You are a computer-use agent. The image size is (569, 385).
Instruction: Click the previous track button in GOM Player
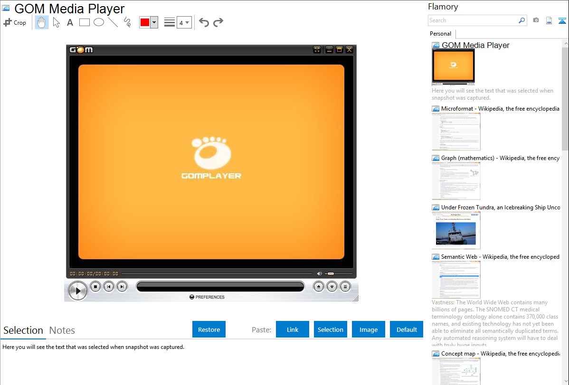click(109, 287)
